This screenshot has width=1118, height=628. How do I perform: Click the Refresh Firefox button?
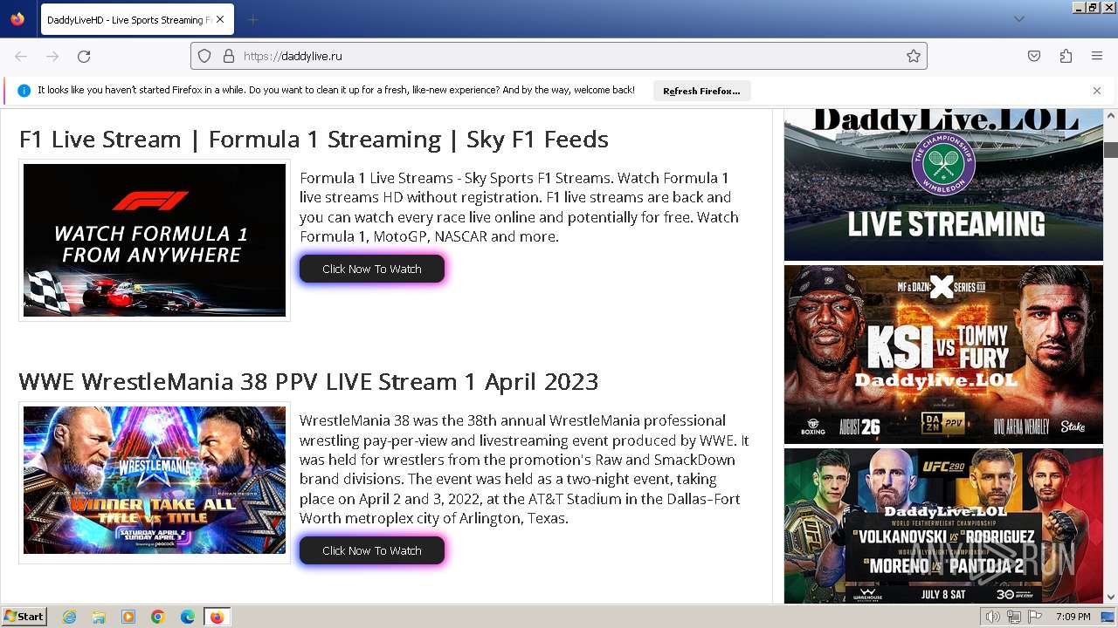click(701, 91)
